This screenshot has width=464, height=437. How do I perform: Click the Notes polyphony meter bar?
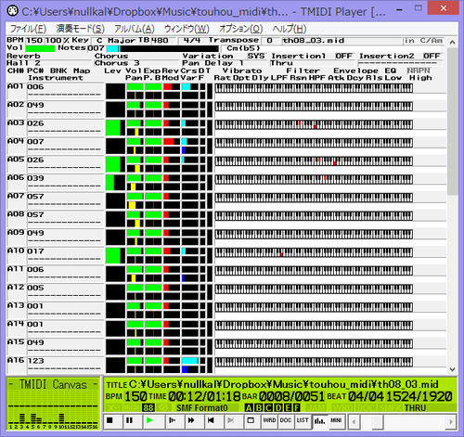coord(162,48)
